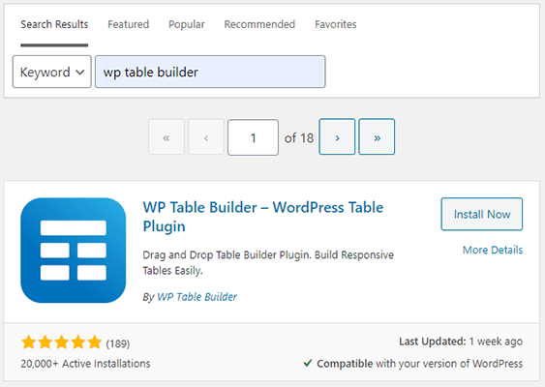Switch to the Popular tab
Screen dimensions: 545x387
pyautogui.click(x=187, y=24)
